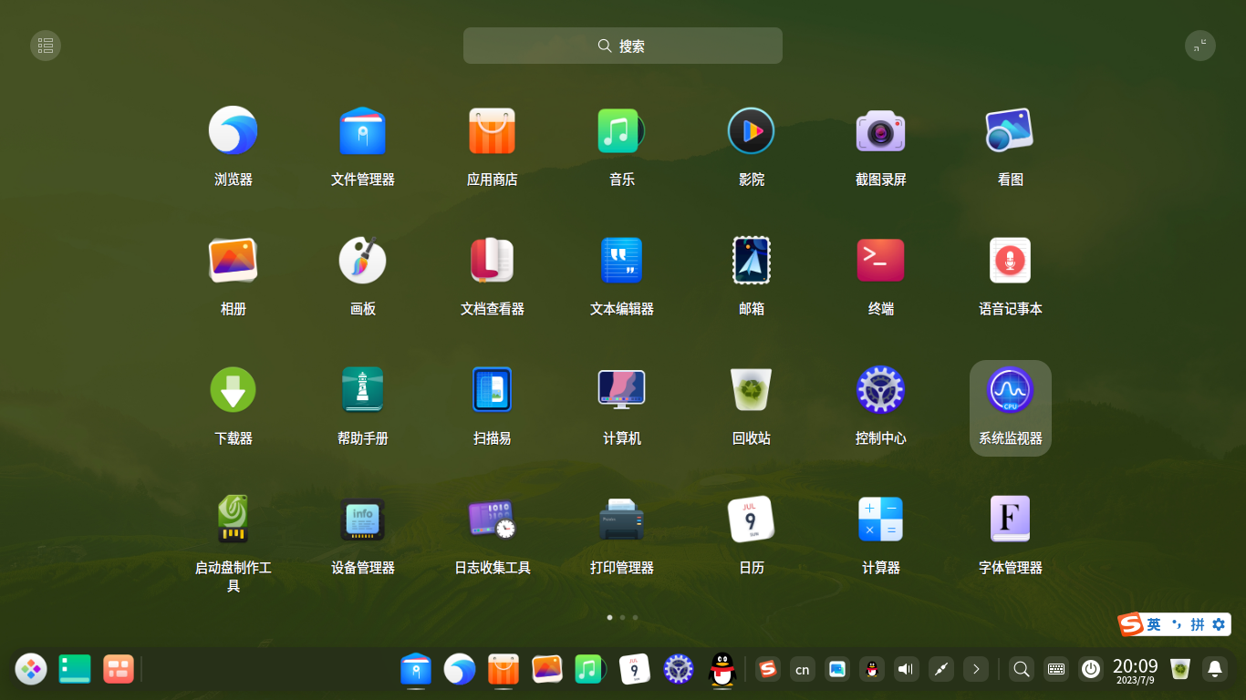1246x700 pixels.
Task: Open multitasking view in dock
Action: (119, 669)
